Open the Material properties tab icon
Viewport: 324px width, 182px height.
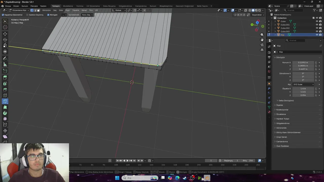click(x=269, y=112)
